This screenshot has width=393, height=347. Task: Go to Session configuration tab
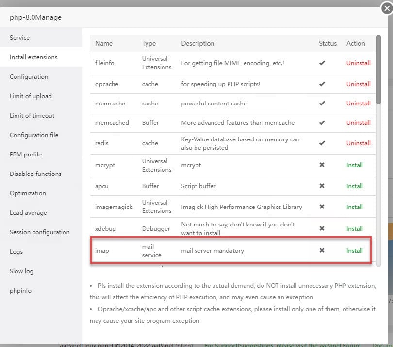[40, 232]
